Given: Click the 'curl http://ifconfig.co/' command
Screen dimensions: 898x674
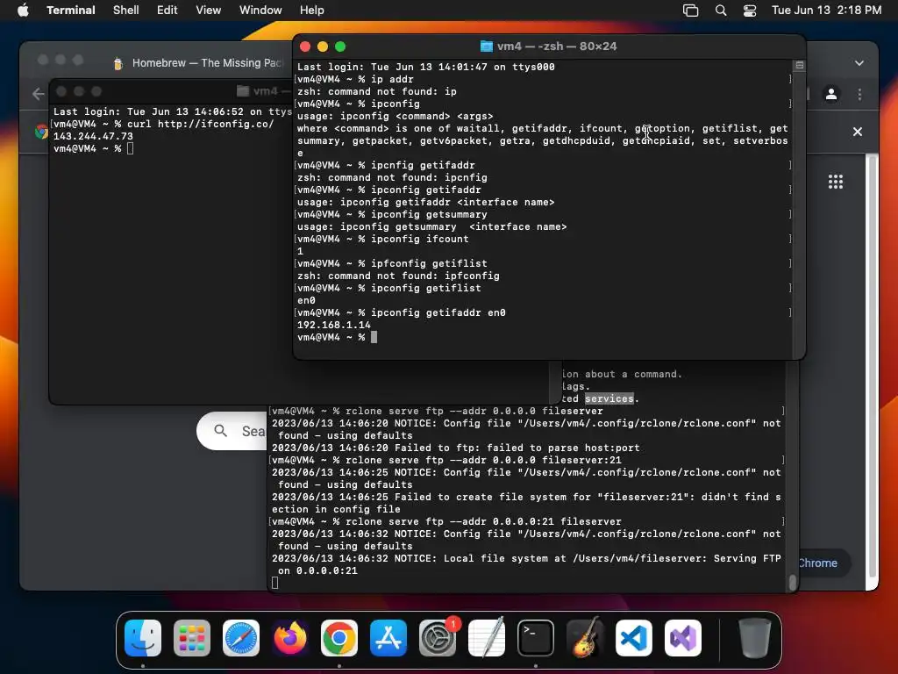Looking at the screenshot, I should [x=201, y=124].
